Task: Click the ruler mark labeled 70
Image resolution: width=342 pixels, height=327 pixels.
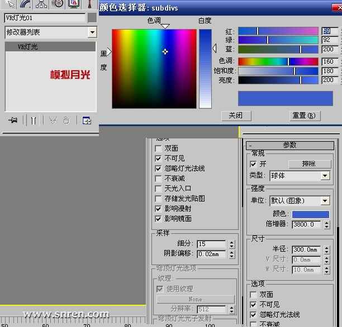Action: tap(87, 325)
